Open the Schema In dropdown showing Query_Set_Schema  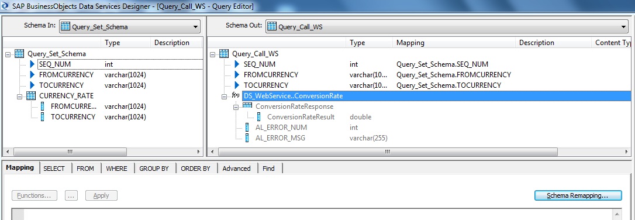pos(130,27)
